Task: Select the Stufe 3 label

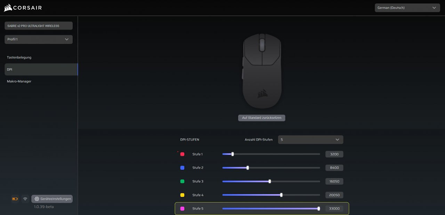Action: pos(198,181)
